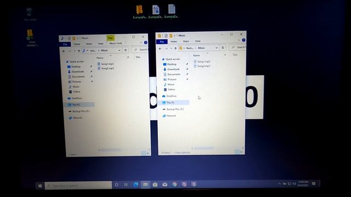Viewport: 351px width, 197px height.
Task: Open Documents in Backup Music window sidebar
Action: 172,74
